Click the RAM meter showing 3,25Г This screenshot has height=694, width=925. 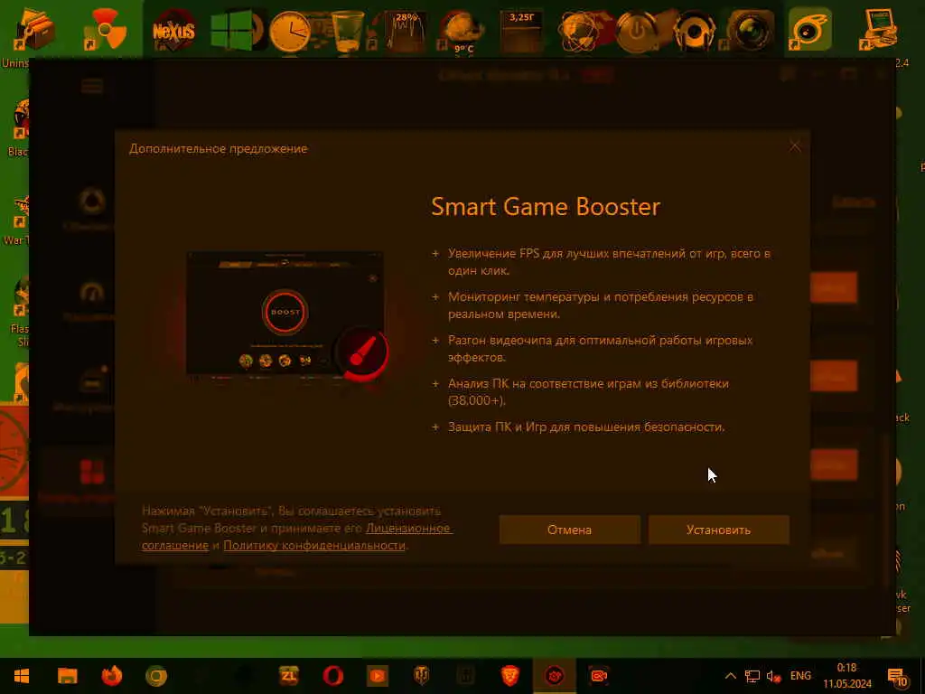521,31
